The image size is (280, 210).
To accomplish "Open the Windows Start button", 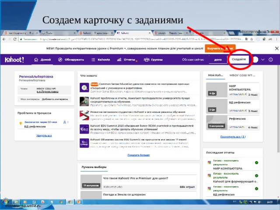I will pyautogui.click(x=6, y=202).
